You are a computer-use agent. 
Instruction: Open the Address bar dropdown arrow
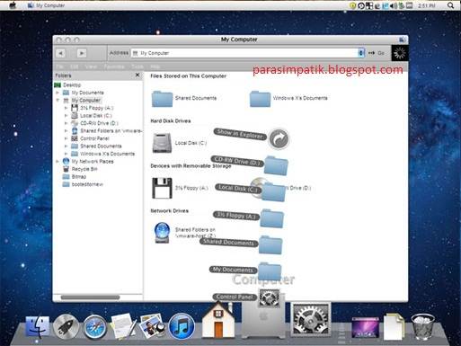click(361, 53)
